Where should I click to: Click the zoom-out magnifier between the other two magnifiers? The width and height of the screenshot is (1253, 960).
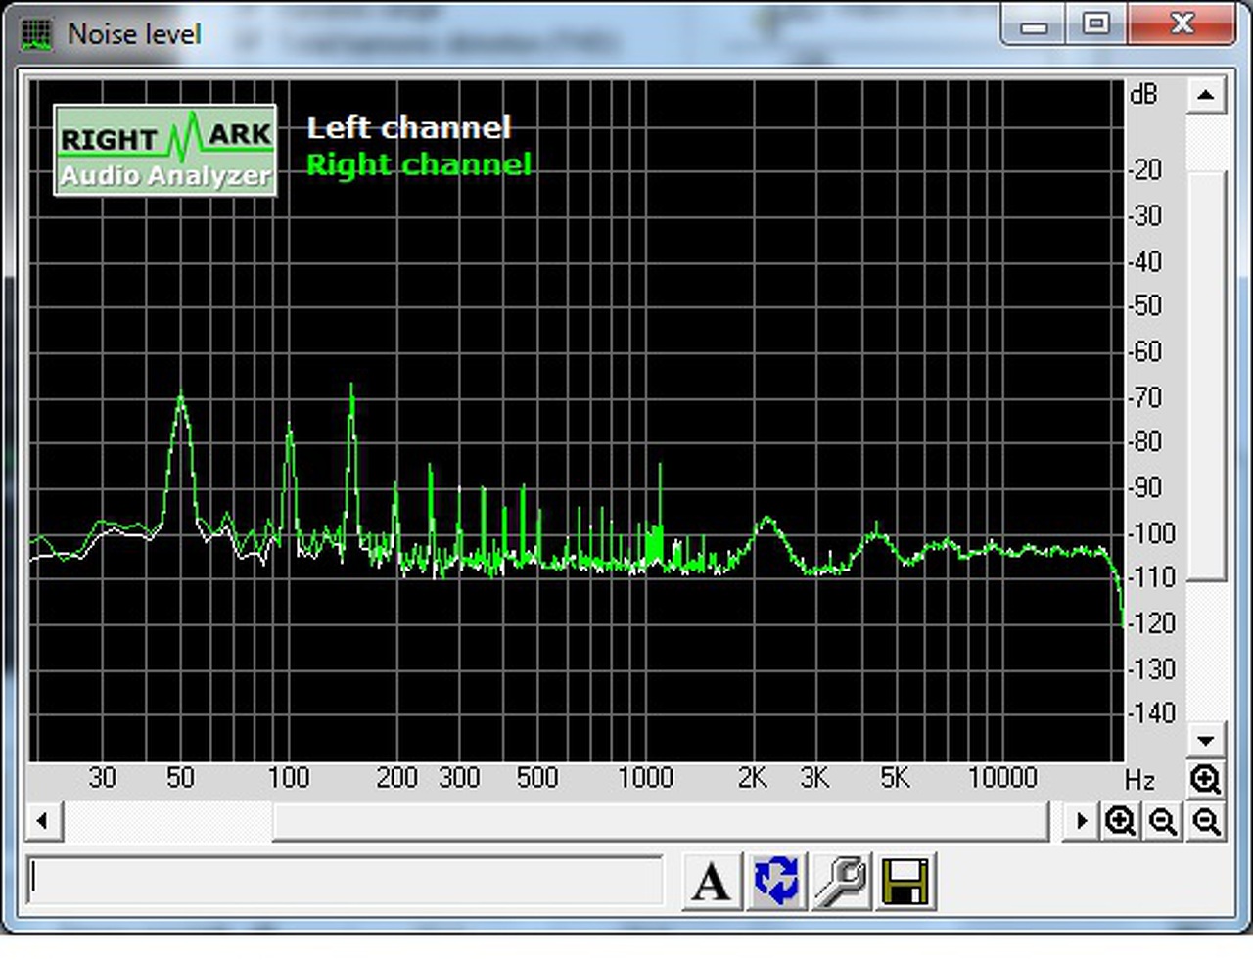point(1163,821)
